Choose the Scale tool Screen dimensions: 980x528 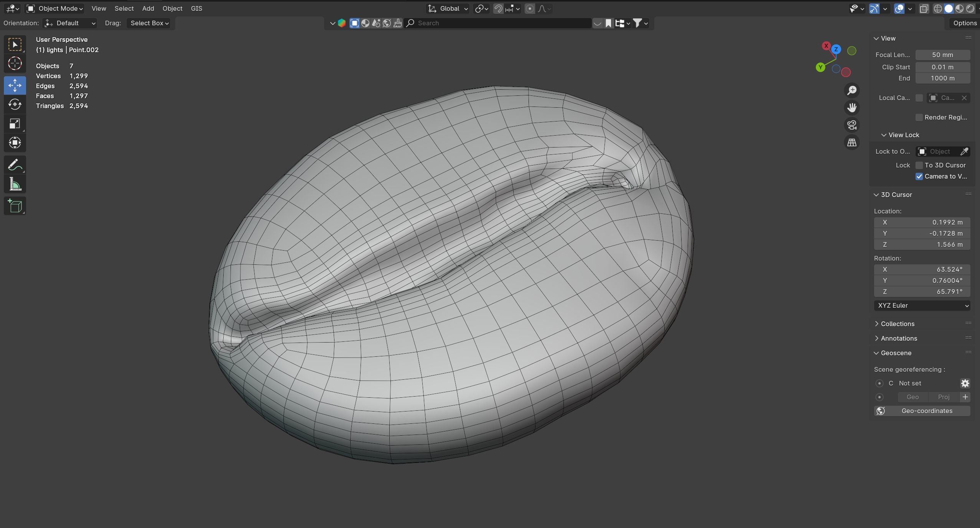tap(15, 124)
